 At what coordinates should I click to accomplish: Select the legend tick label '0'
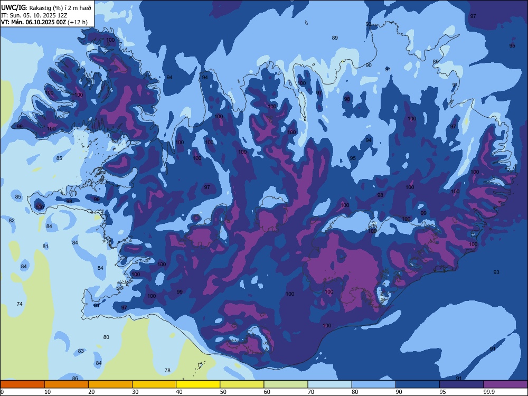click(x=2, y=392)
